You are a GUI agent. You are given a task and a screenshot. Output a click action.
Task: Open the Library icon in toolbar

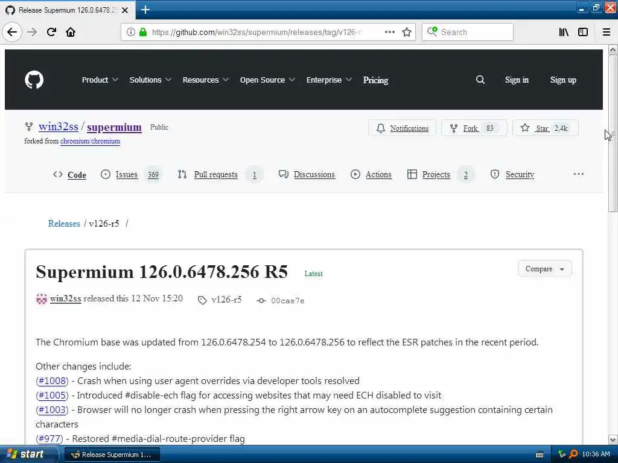(564, 32)
